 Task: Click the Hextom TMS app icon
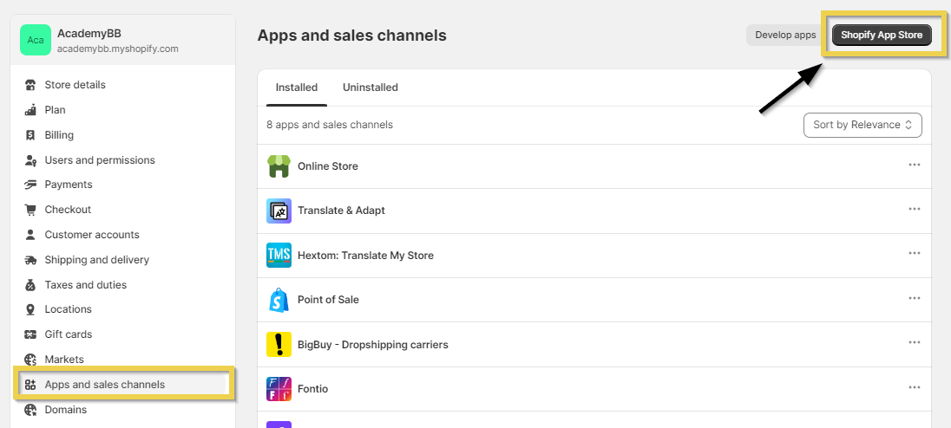279,256
